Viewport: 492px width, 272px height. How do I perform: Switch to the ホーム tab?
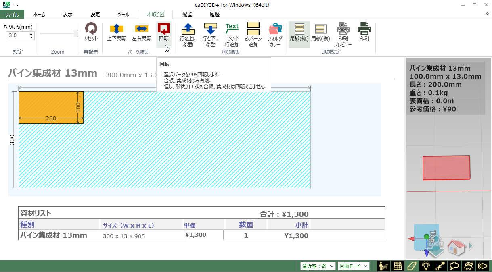[39, 15]
